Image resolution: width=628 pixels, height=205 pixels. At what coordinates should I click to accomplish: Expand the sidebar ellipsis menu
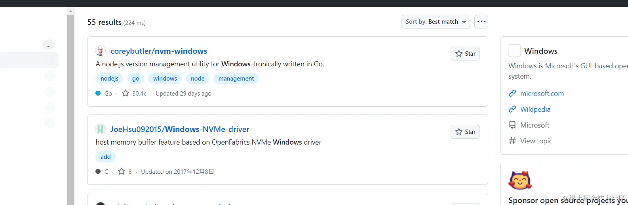click(x=48, y=45)
